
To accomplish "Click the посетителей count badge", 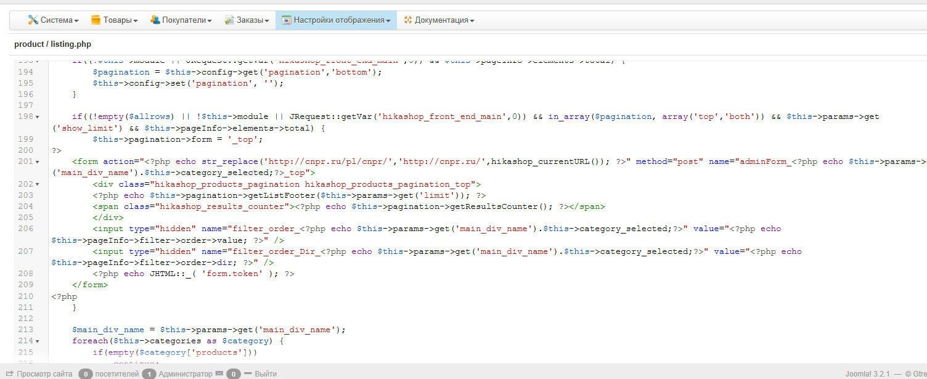I will tap(86, 374).
